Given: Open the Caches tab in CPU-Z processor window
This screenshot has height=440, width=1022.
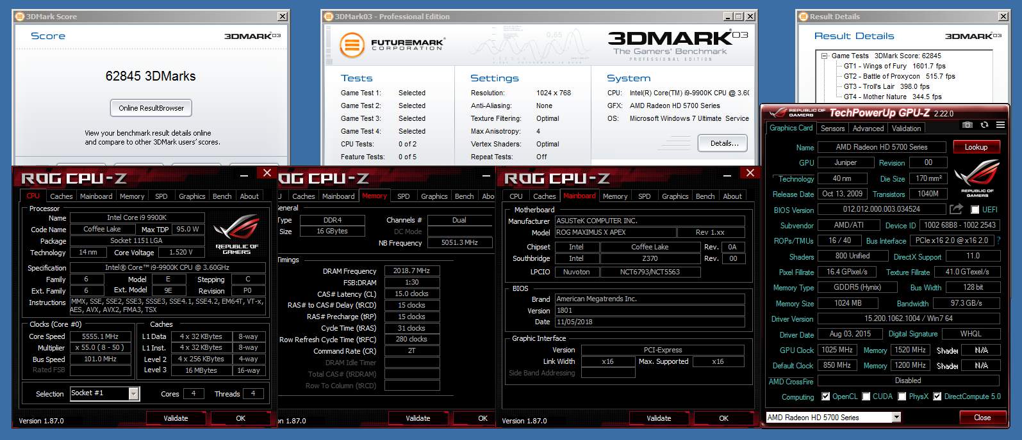Looking at the screenshot, I should point(62,196).
